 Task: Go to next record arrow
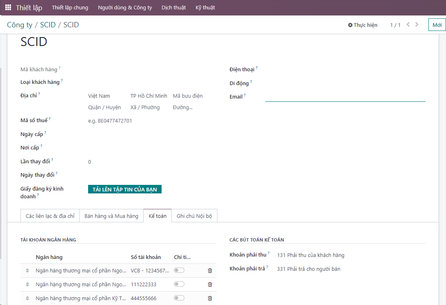pos(417,24)
